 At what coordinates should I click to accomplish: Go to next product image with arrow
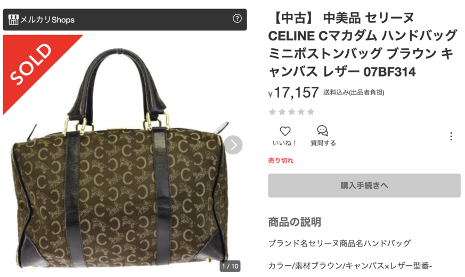tap(233, 145)
